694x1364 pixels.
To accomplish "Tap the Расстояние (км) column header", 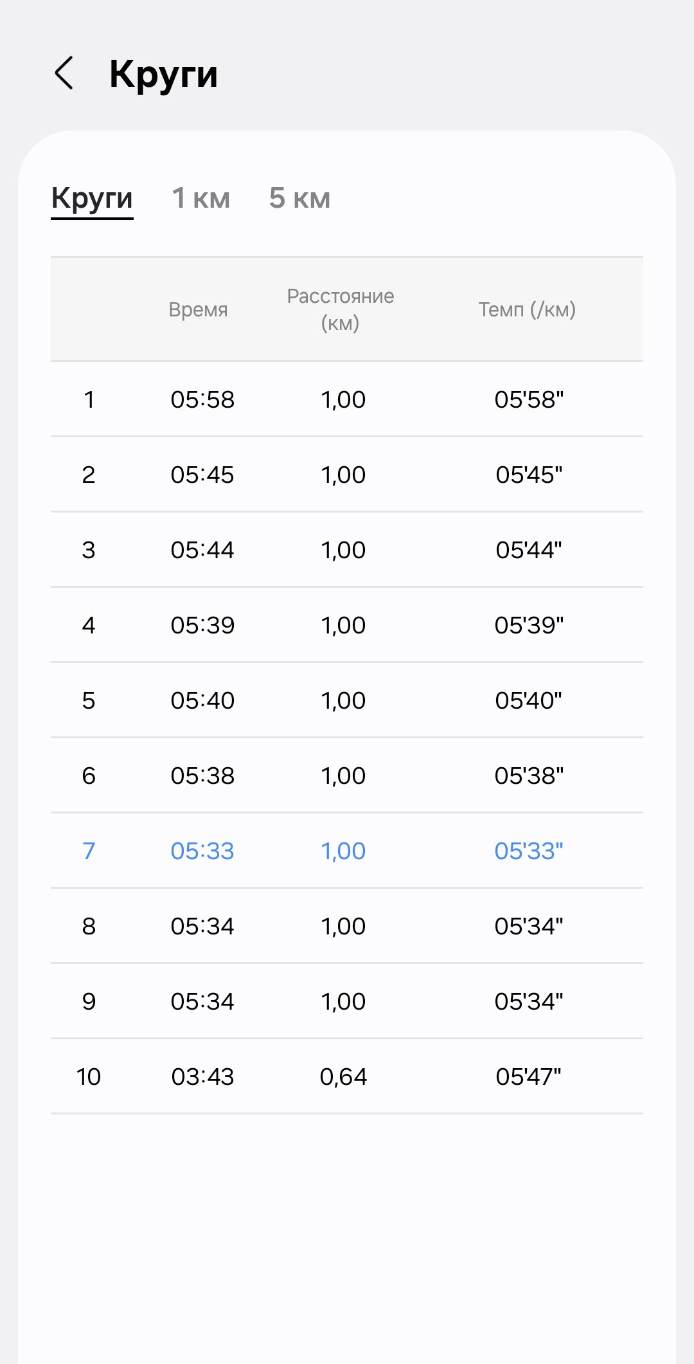I will point(341,309).
